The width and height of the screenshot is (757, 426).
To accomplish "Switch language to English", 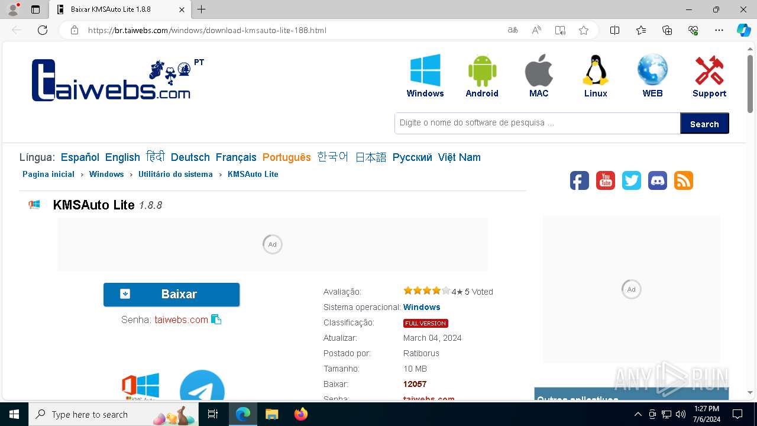I will [122, 157].
